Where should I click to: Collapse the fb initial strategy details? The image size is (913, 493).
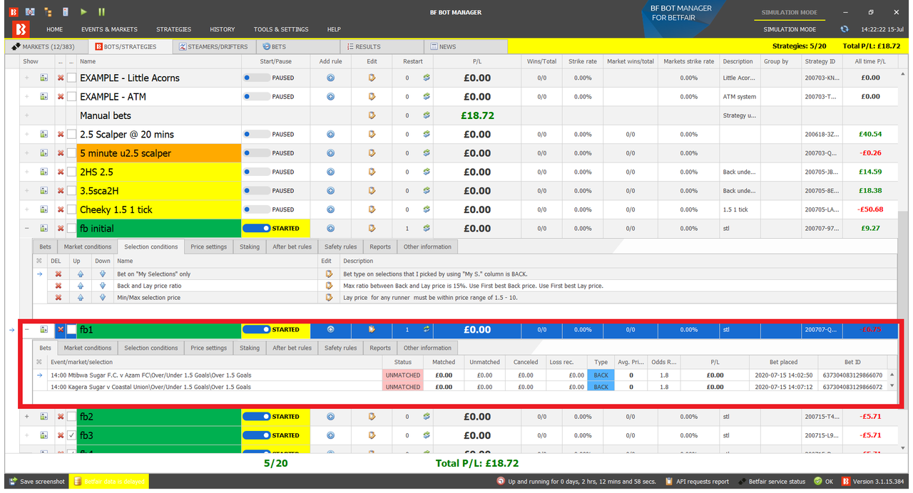pyautogui.click(x=27, y=229)
